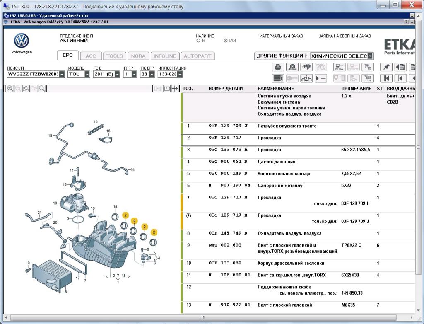Open the ГЛГР main group dropdown
Viewport: 424px width, 324px height.
(x=134, y=74)
